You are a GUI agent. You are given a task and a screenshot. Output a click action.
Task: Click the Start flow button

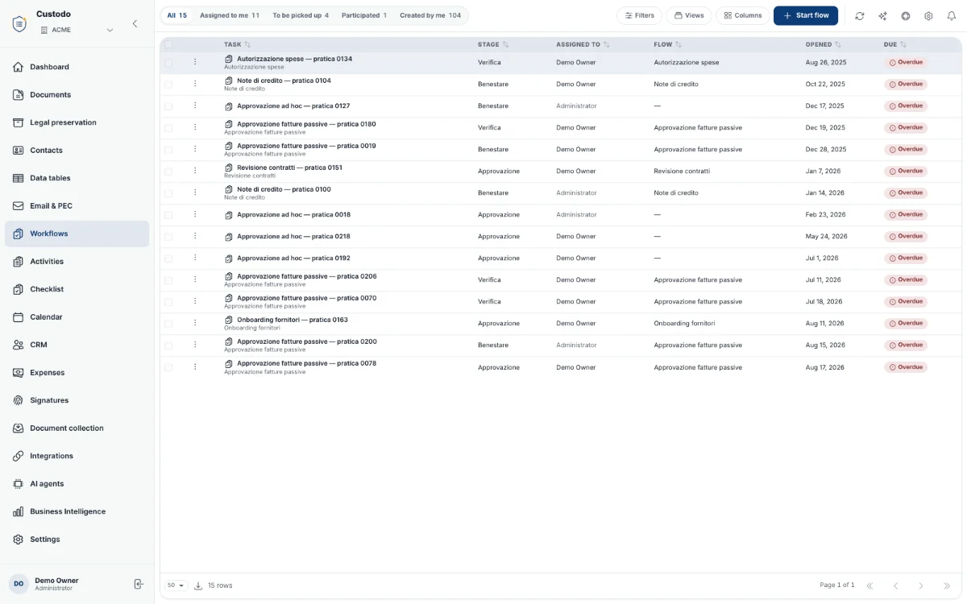pyautogui.click(x=806, y=15)
